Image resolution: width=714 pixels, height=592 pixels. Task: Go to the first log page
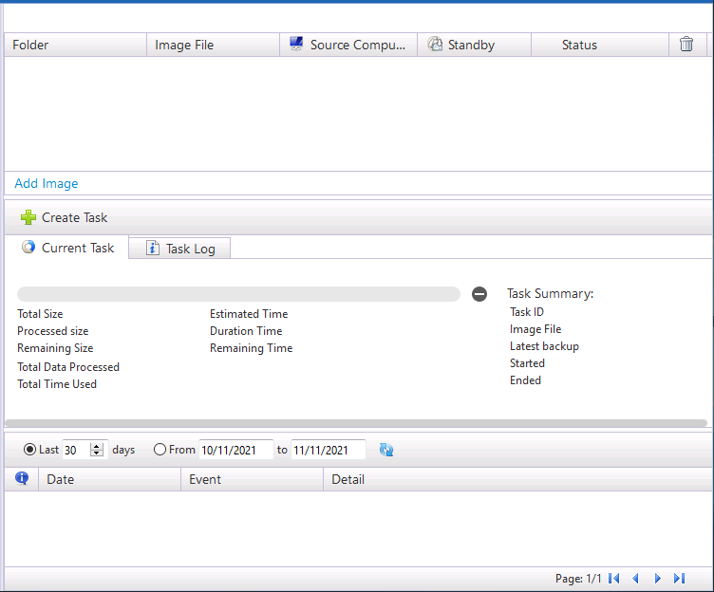click(x=614, y=578)
